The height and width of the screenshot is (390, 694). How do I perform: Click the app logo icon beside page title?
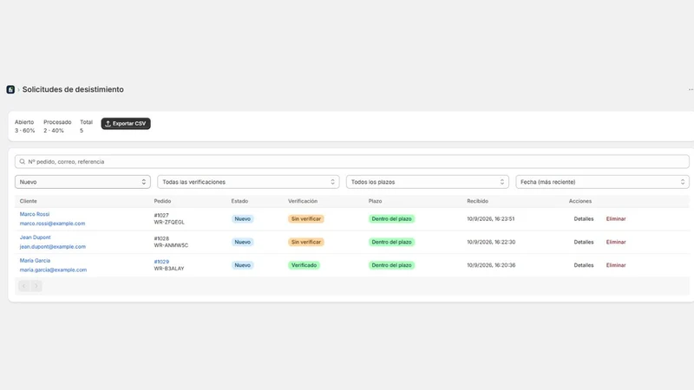point(10,89)
